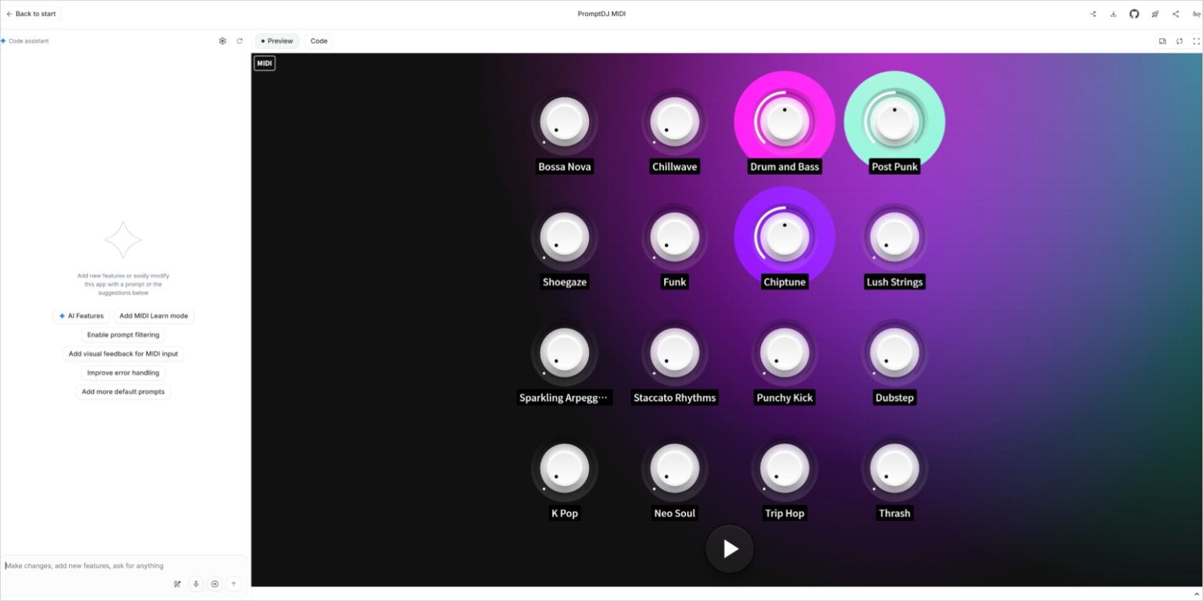The height and width of the screenshot is (601, 1203).
Task: Open the Code assistant settings gear
Action: click(x=222, y=41)
